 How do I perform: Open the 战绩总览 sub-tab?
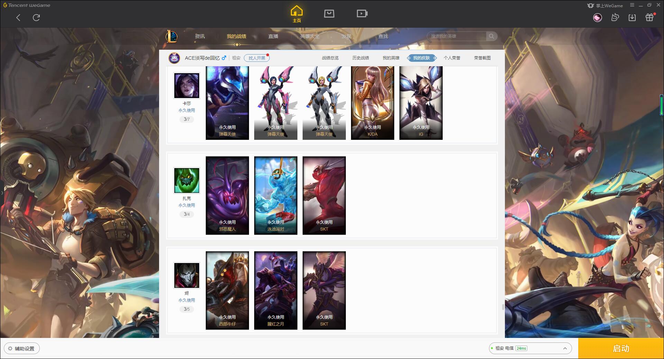pyautogui.click(x=330, y=58)
